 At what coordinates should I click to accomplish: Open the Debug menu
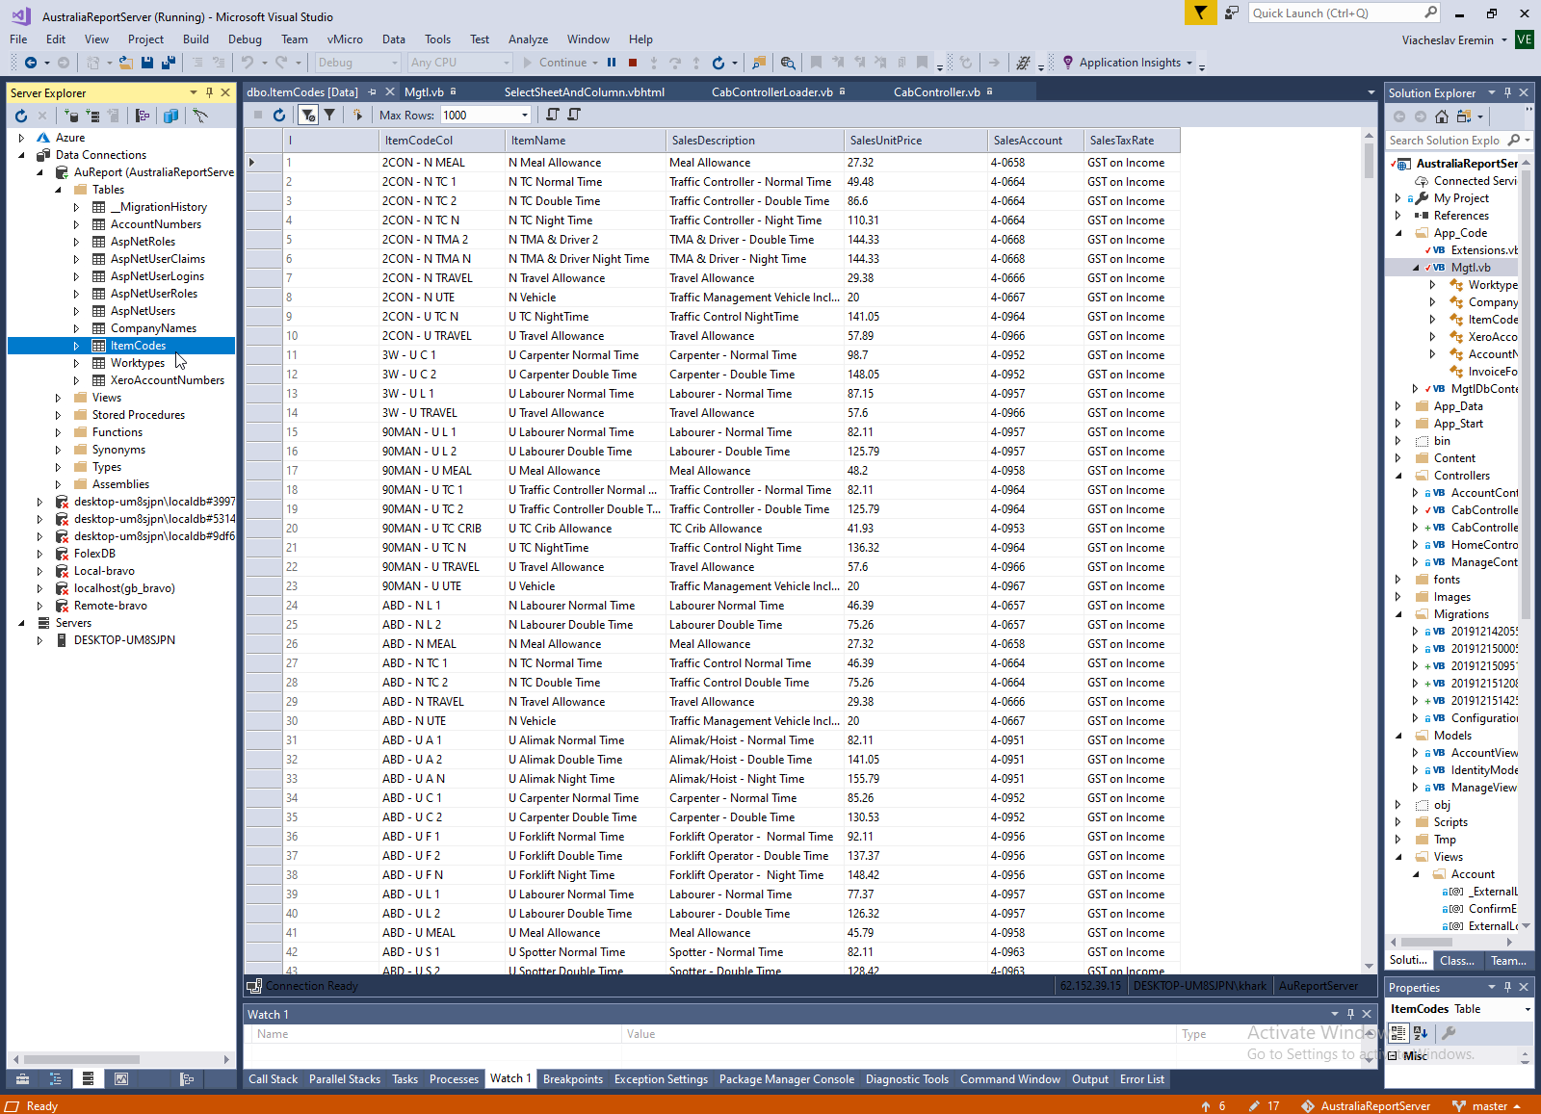[245, 39]
